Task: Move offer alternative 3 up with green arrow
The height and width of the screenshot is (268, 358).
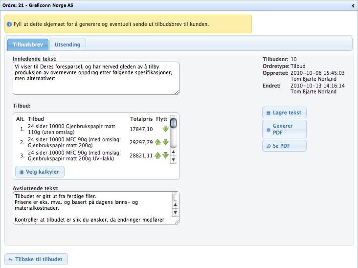Action: [x=158, y=156]
